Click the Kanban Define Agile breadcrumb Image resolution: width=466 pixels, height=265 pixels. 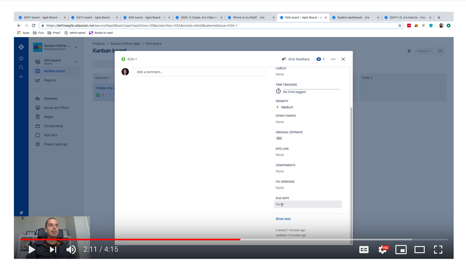pos(125,44)
